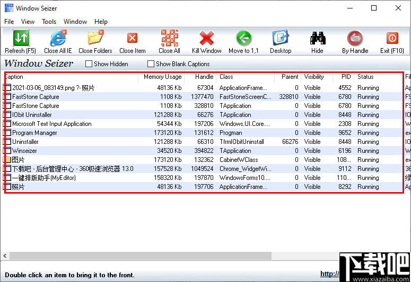
Task: Click class name Chrome_WidgetWi...
Action: 246,169
